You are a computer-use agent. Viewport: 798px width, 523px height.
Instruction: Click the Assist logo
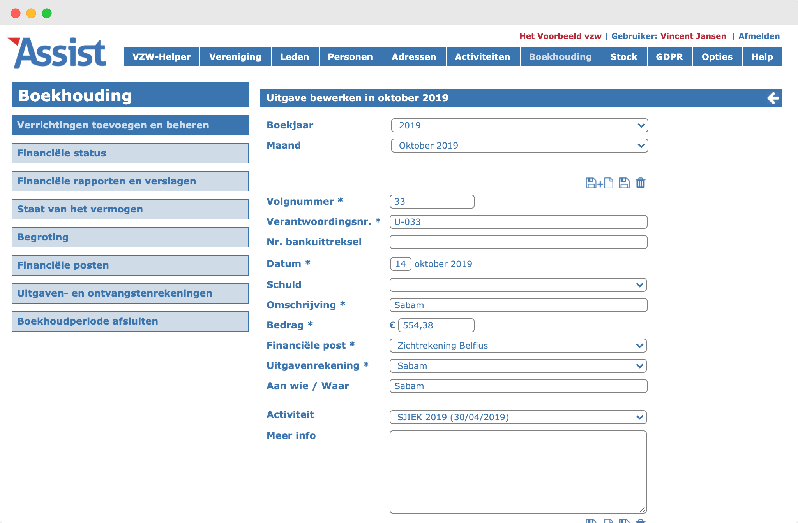(57, 53)
